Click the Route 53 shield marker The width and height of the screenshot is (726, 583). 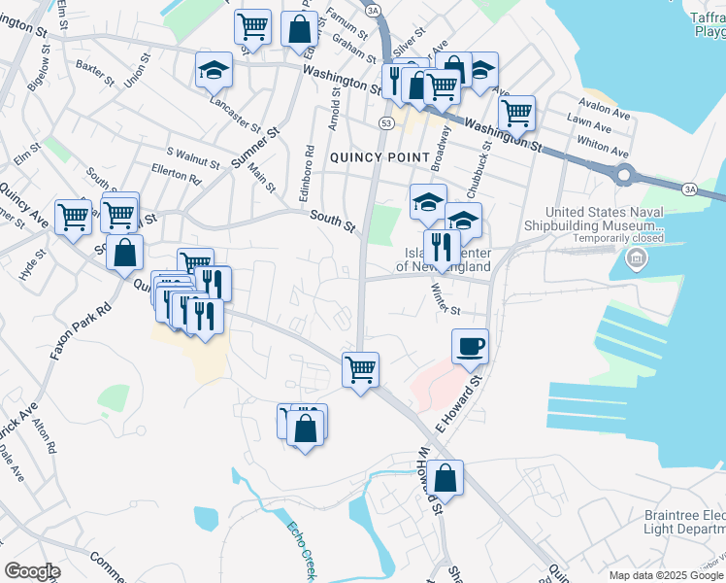point(385,123)
